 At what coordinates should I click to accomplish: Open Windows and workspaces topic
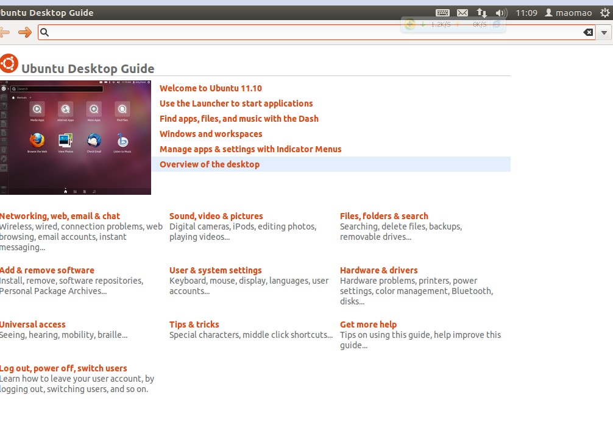[x=211, y=134]
